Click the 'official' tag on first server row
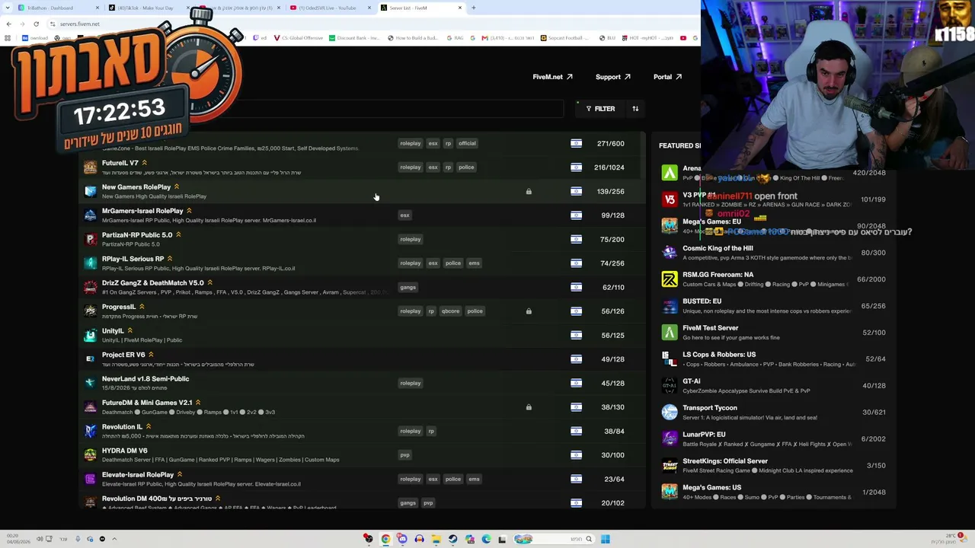This screenshot has width=975, height=548. 467,143
